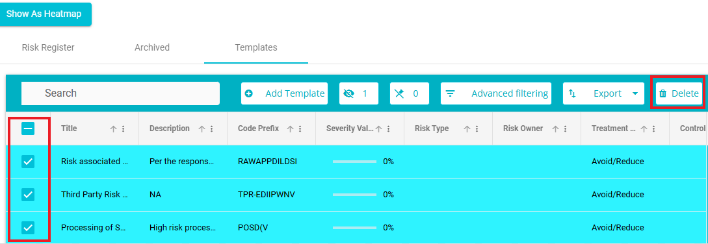Image resolution: width=708 pixels, height=244 pixels.
Task: Click the trash icon on Delete
Action: point(663,93)
